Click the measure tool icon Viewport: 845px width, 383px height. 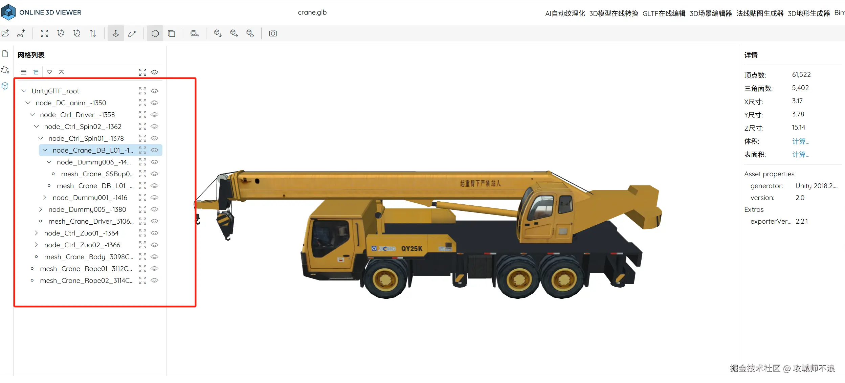[x=194, y=33]
